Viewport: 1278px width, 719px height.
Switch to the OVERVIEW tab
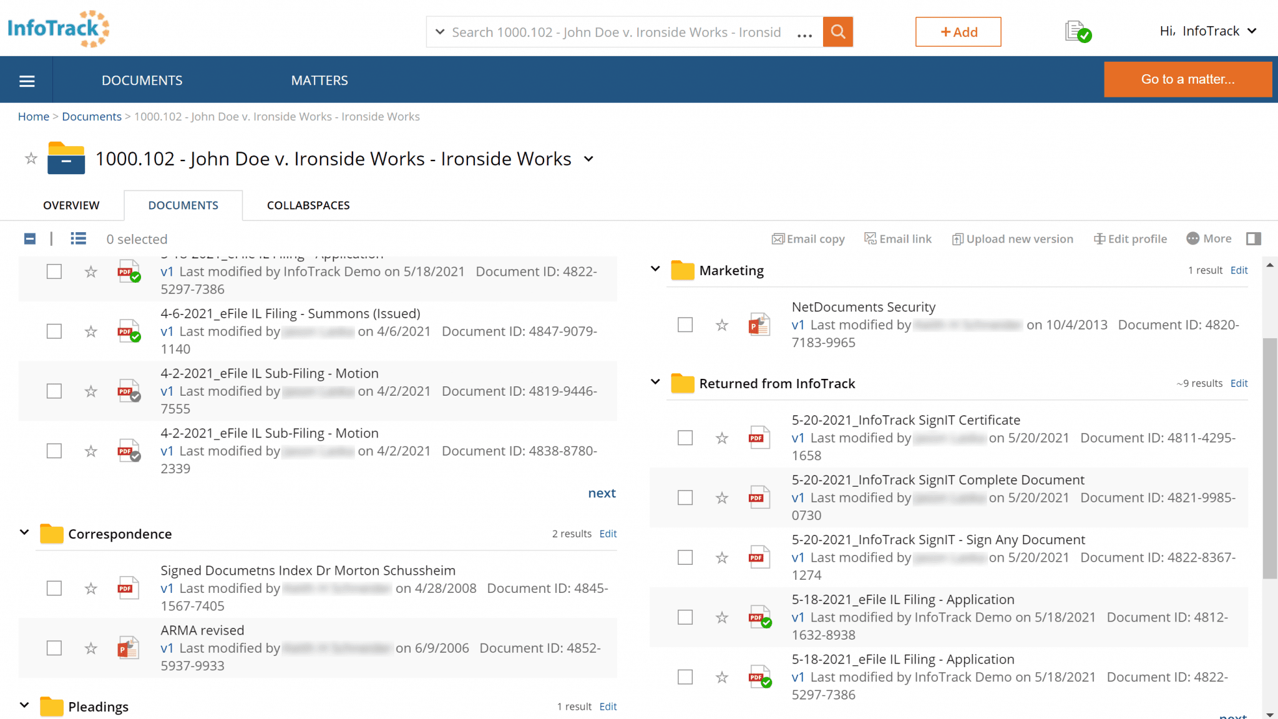[x=71, y=205]
